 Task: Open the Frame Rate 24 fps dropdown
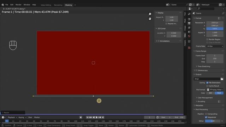215,46
